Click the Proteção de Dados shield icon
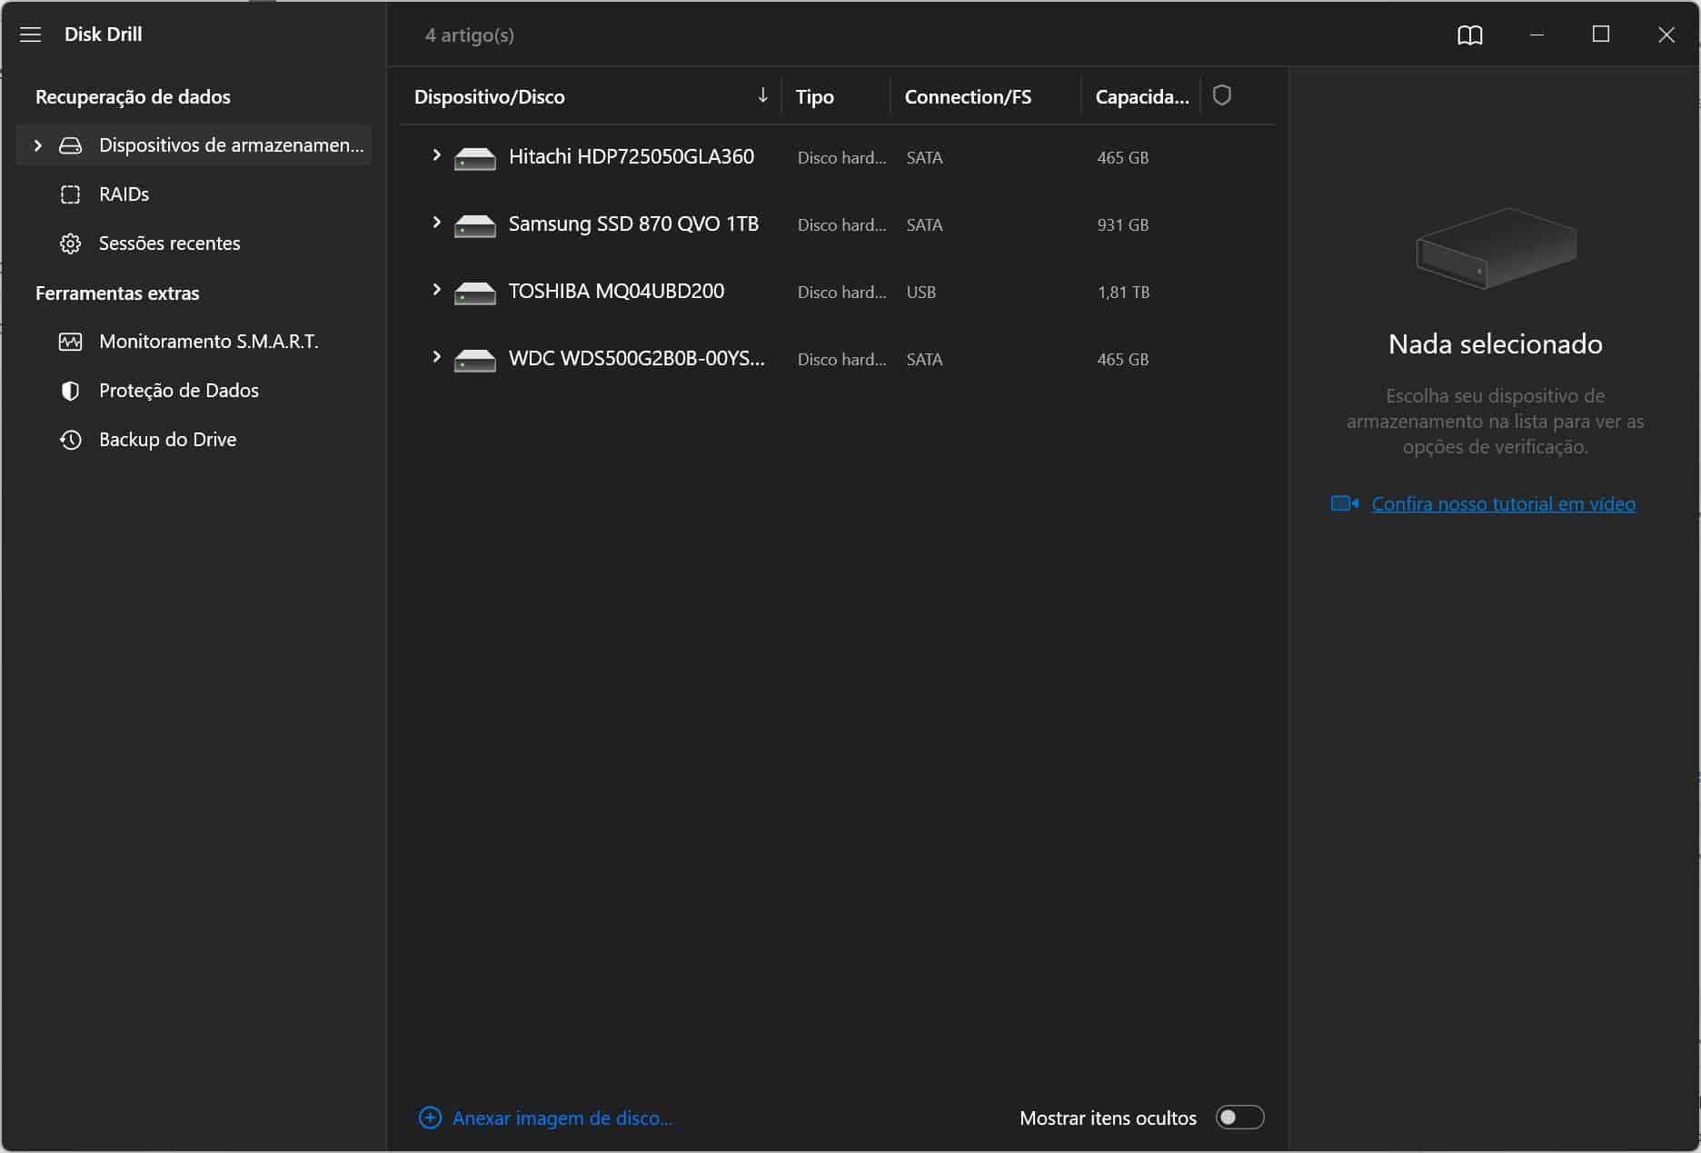This screenshot has height=1153, width=1701. 70,391
